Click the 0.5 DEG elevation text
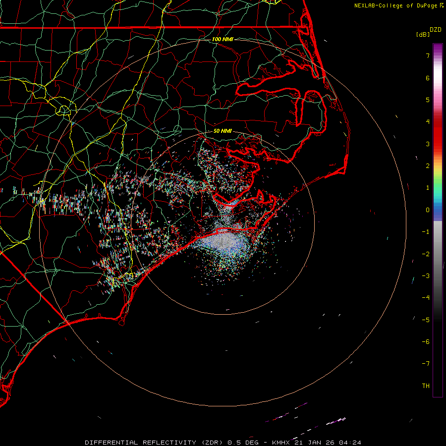Image resolution: width=446 pixels, height=446 pixels. click(x=242, y=442)
